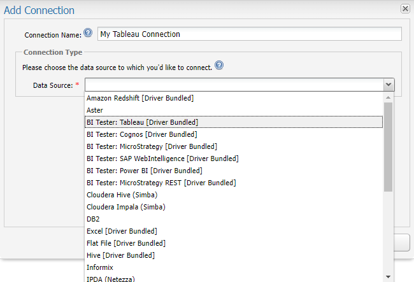Choose Hive [Driver Bundled] option

click(x=234, y=255)
